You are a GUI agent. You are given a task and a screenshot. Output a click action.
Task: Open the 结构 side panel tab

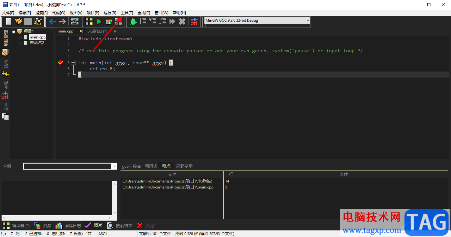point(5,68)
